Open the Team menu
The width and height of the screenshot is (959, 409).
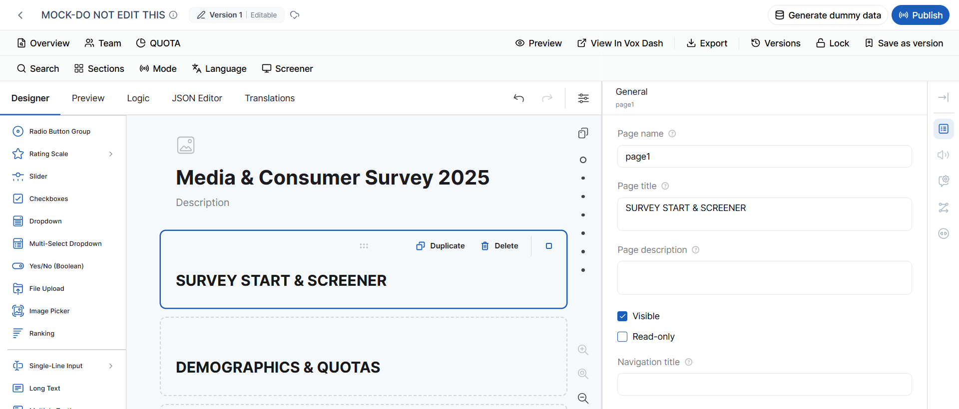coord(103,43)
